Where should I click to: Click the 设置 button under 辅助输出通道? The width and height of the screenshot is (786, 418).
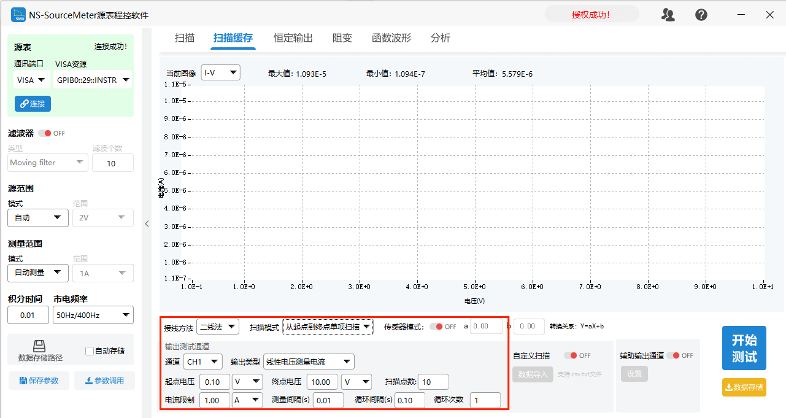pos(634,374)
